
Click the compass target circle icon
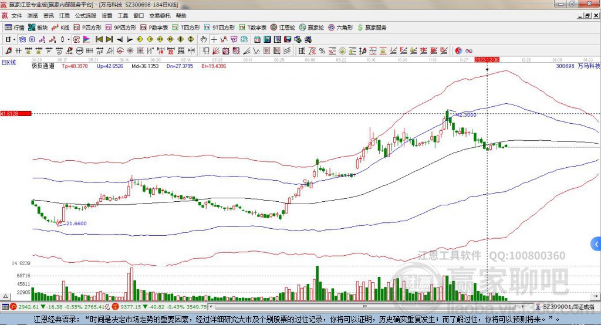tap(120, 50)
